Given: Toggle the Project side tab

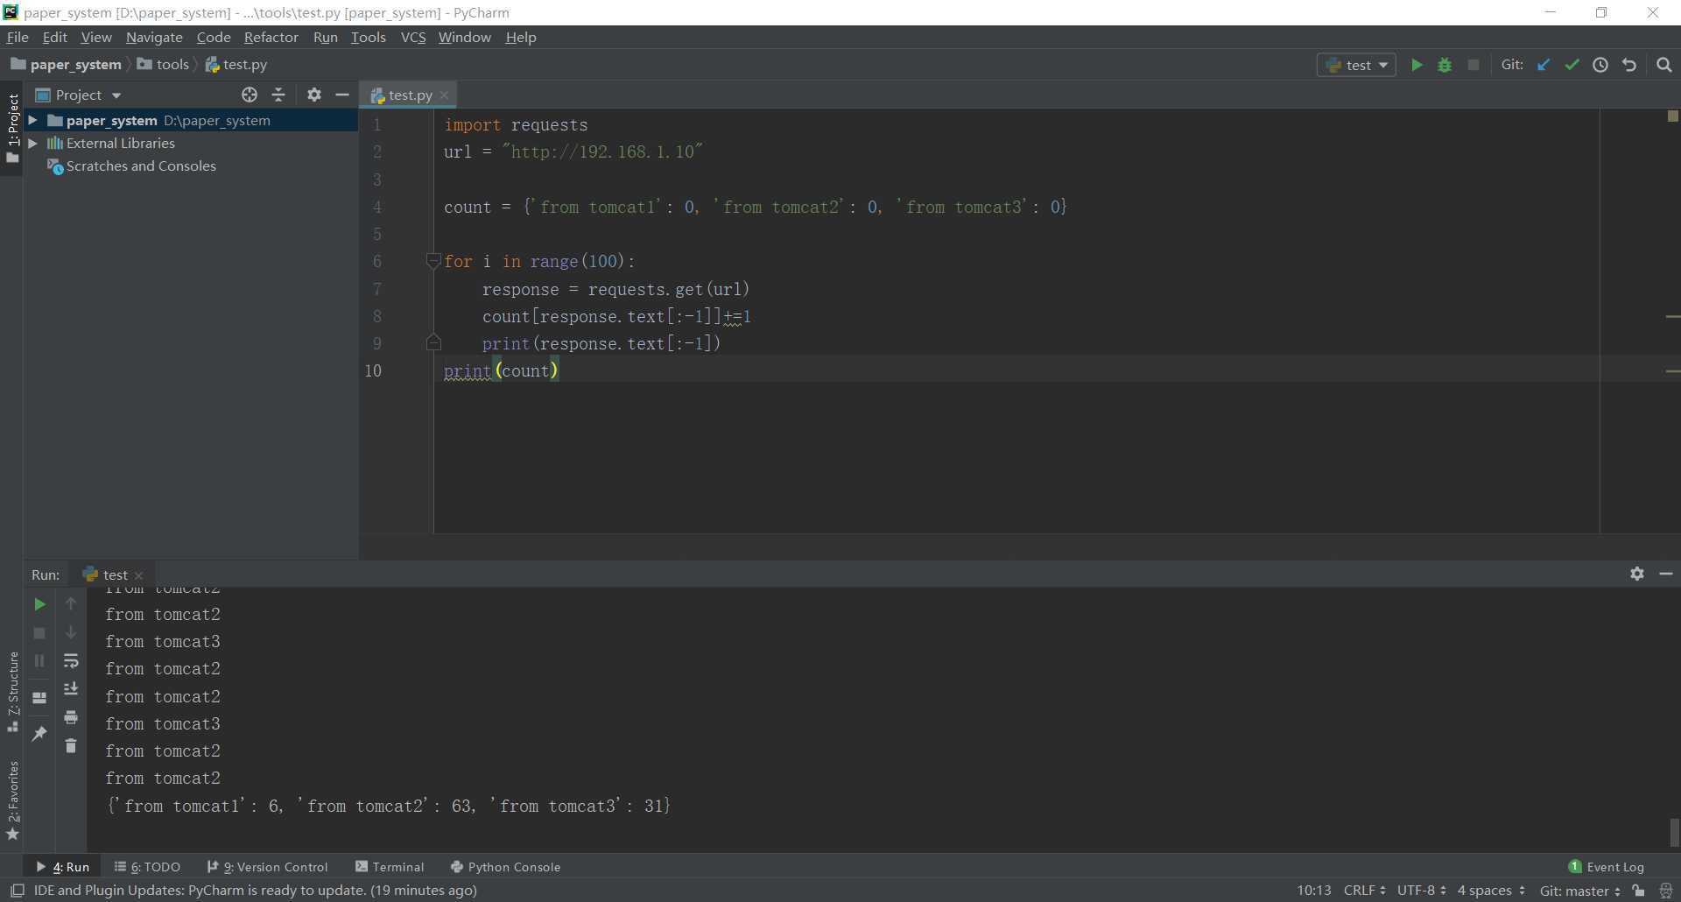Looking at the screenshot, I should pyautogui.click(x=12, y=129).
